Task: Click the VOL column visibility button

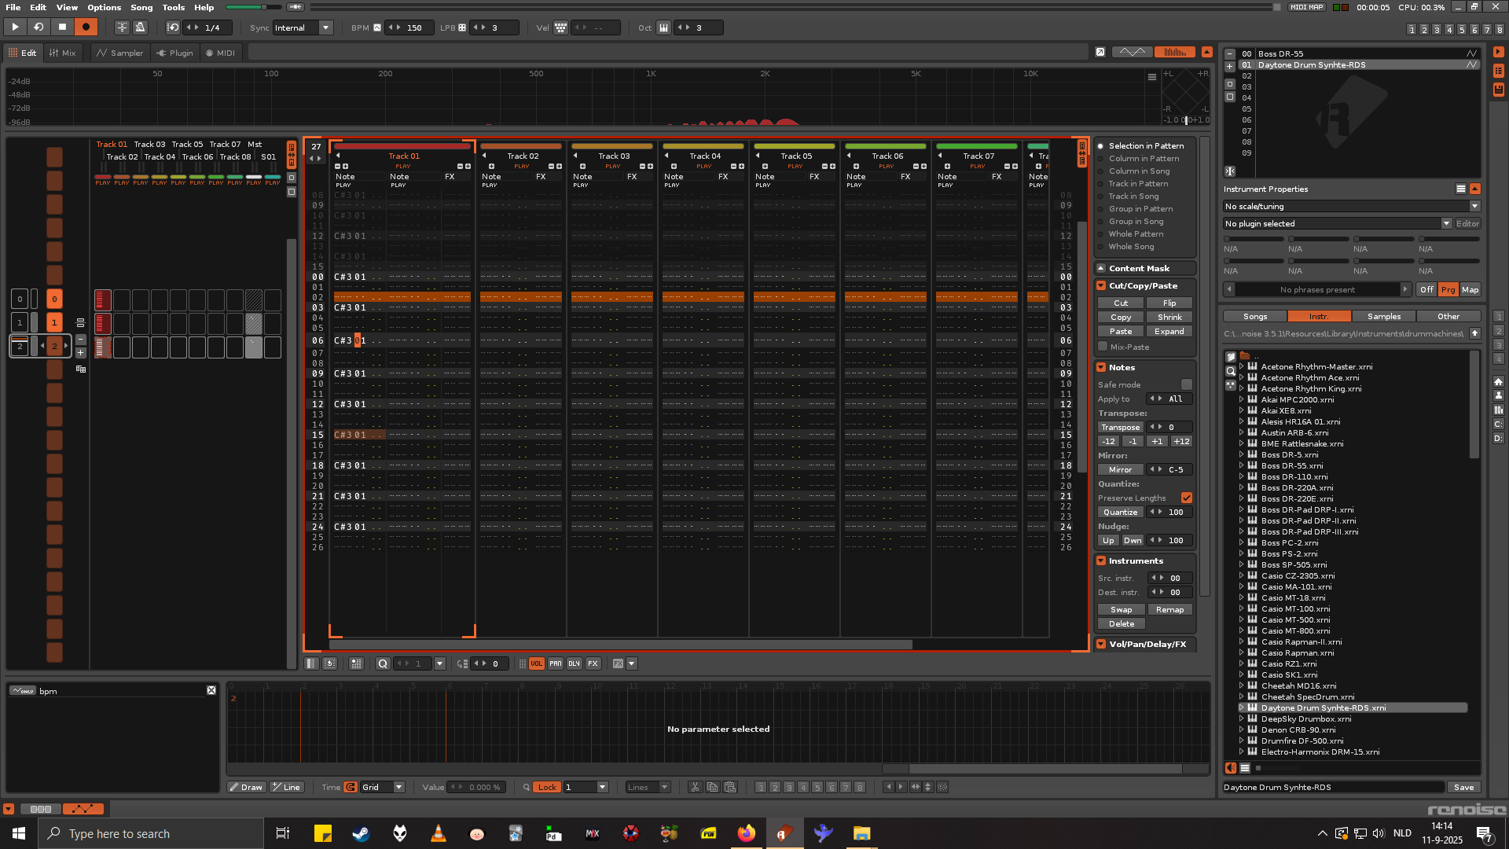Action: (x=536, y=663)
